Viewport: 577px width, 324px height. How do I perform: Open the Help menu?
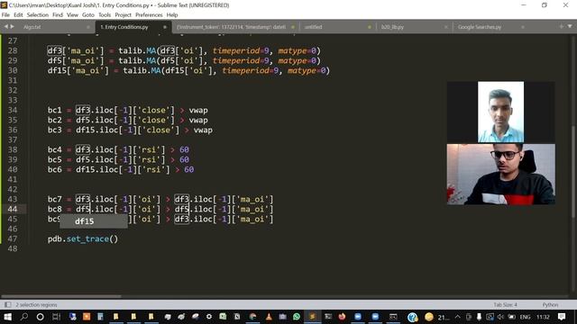point(172,15)
